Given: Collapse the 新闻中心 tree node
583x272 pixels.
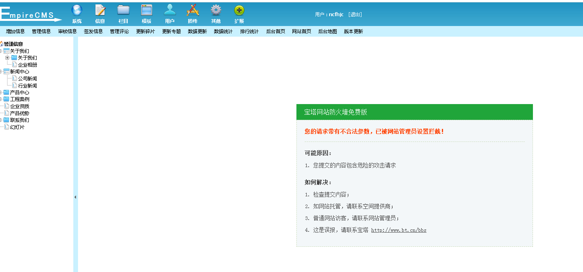Looking at the screenshot, I should (1, 71).
